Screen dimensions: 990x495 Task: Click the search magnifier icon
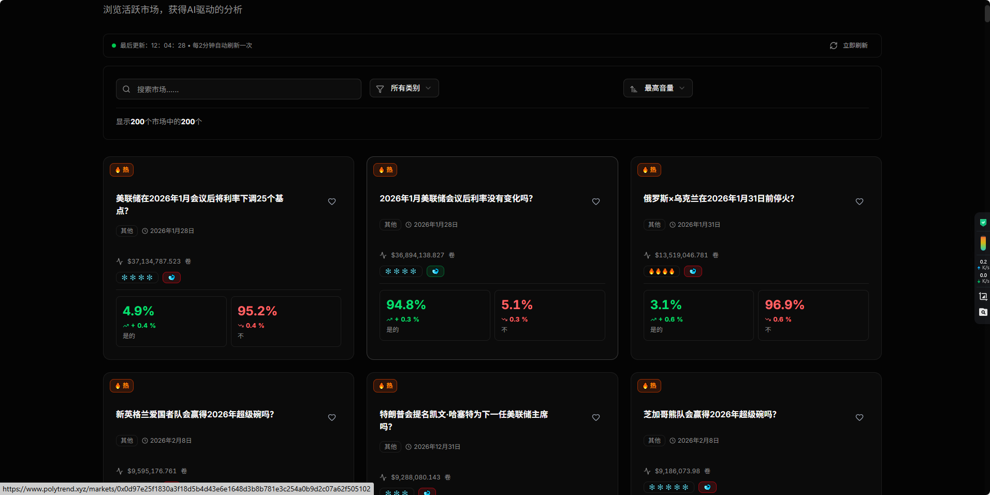coord(126,89)
